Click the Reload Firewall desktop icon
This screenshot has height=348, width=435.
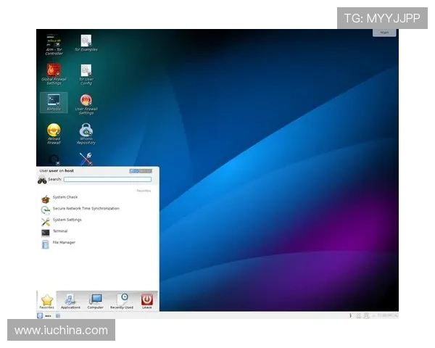coord(54,131)
